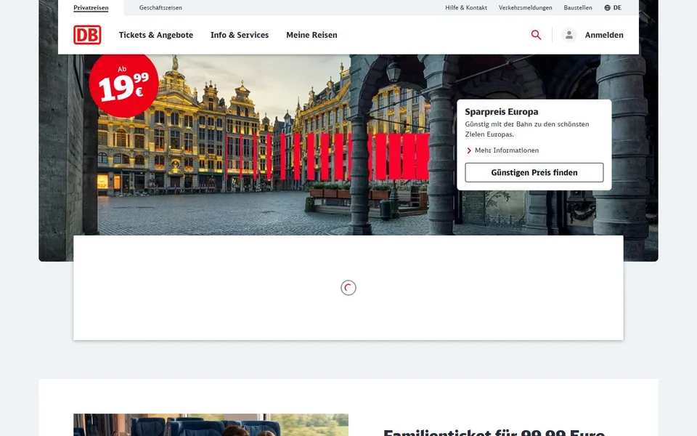Switch to Privatreisen tab
Image resolution: width=697 pixels, height=436 pixels.
point(91,7)
